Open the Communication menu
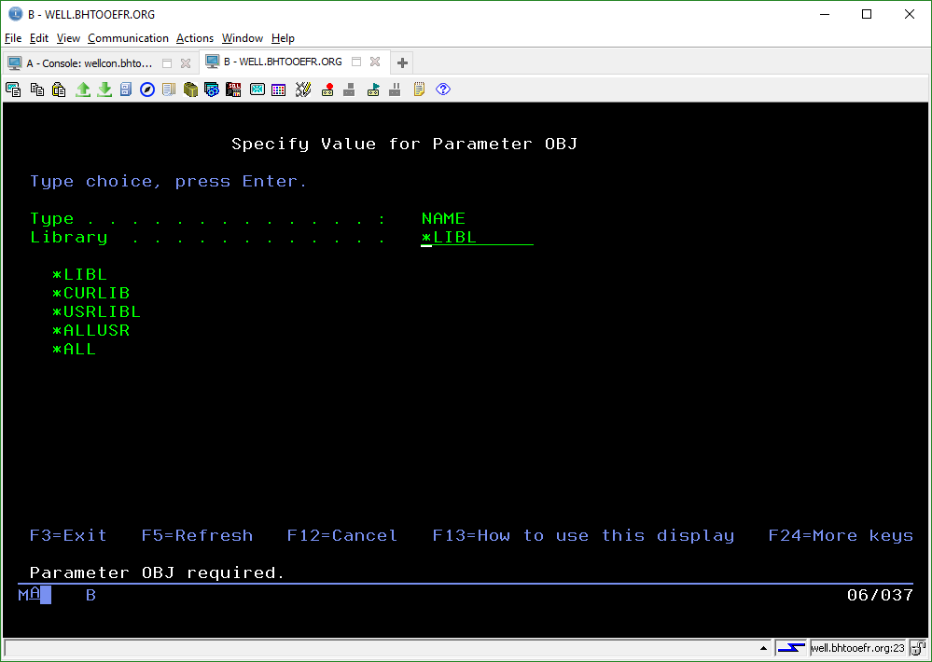Image resolution: width=932 pixels, height=662 pixels. 128,38
